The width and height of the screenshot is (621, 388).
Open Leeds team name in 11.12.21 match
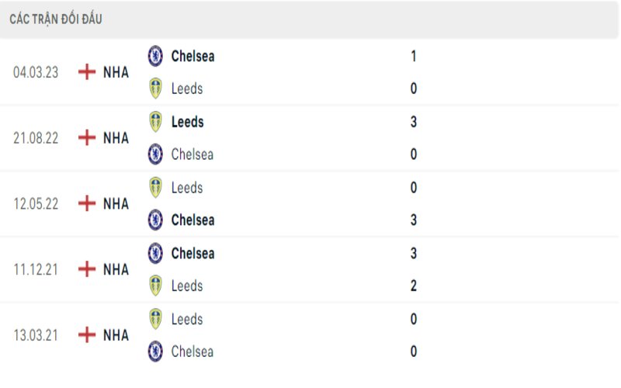pos(187,286)
